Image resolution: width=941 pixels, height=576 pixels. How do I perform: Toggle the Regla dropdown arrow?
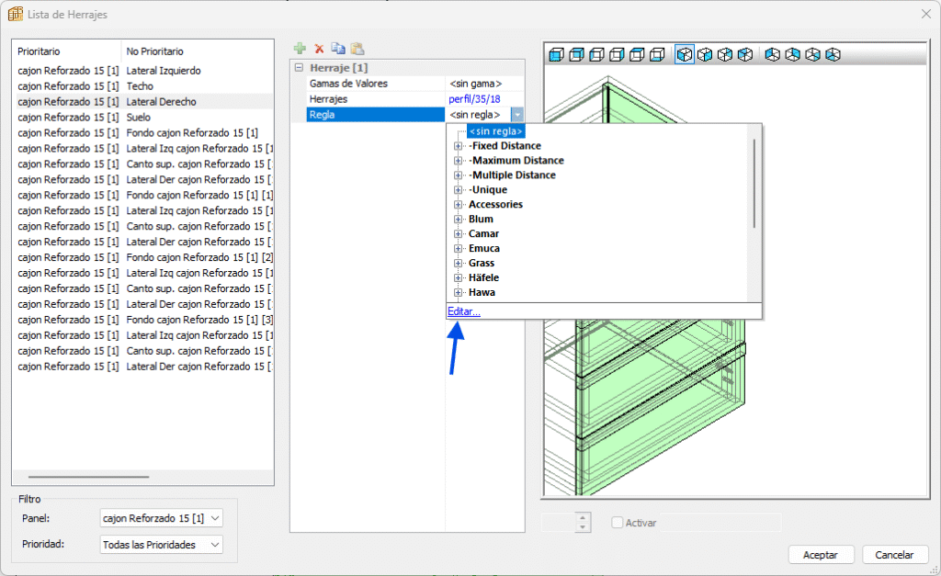tap(518, 115)
